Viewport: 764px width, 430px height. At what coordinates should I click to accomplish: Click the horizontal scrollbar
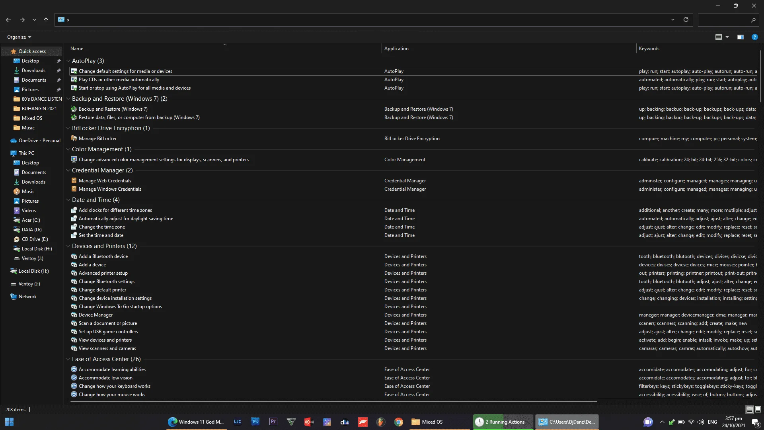[x=333, y=402]
